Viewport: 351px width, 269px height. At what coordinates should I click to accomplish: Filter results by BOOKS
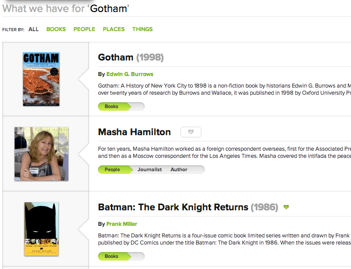point(56,29)
